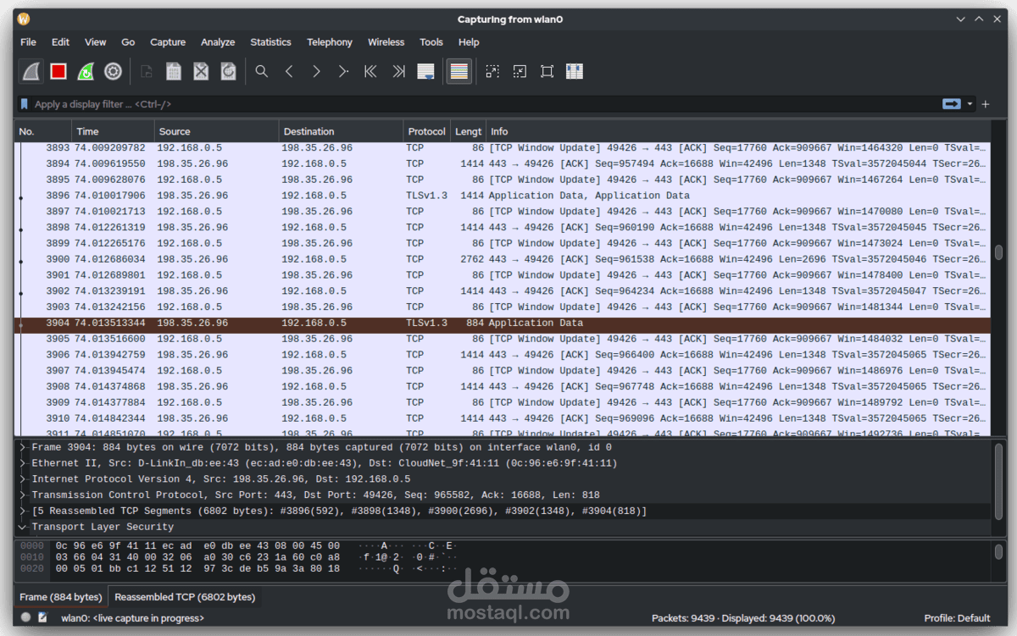Image resolution: width=1017 pixels, height=636 pixels.
Task: Stop the running capture with the red square
Action: [58, 72]
